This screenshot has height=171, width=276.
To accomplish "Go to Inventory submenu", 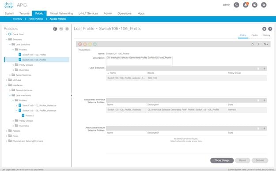I will click(x=17, y=19).
